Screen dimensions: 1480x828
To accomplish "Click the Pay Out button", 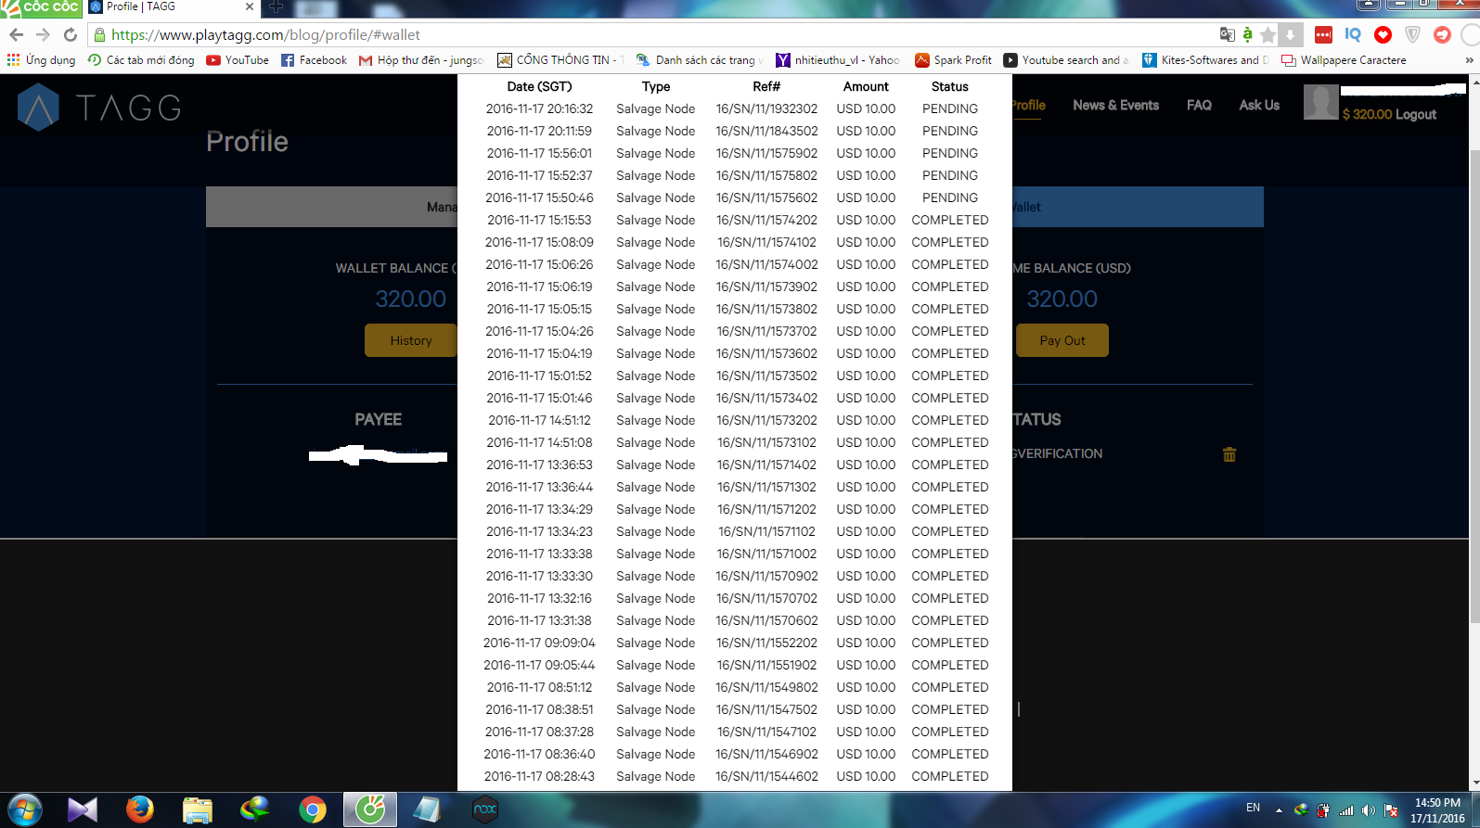I will (x=1062, y=340).
